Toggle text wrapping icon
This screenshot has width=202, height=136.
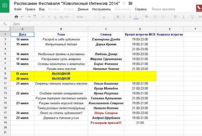pos(192,17)
